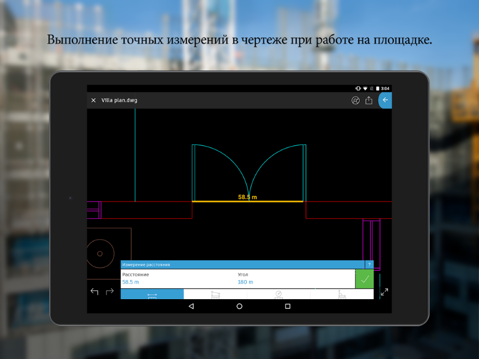Open the collaborators user icon

click(355, 101)
